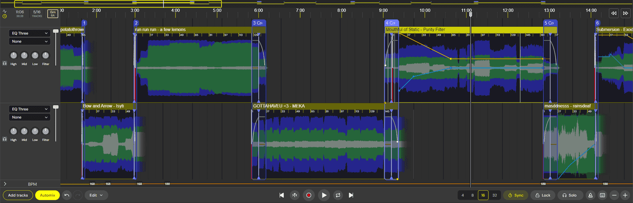Enable Solo mode

click(570, 195)
